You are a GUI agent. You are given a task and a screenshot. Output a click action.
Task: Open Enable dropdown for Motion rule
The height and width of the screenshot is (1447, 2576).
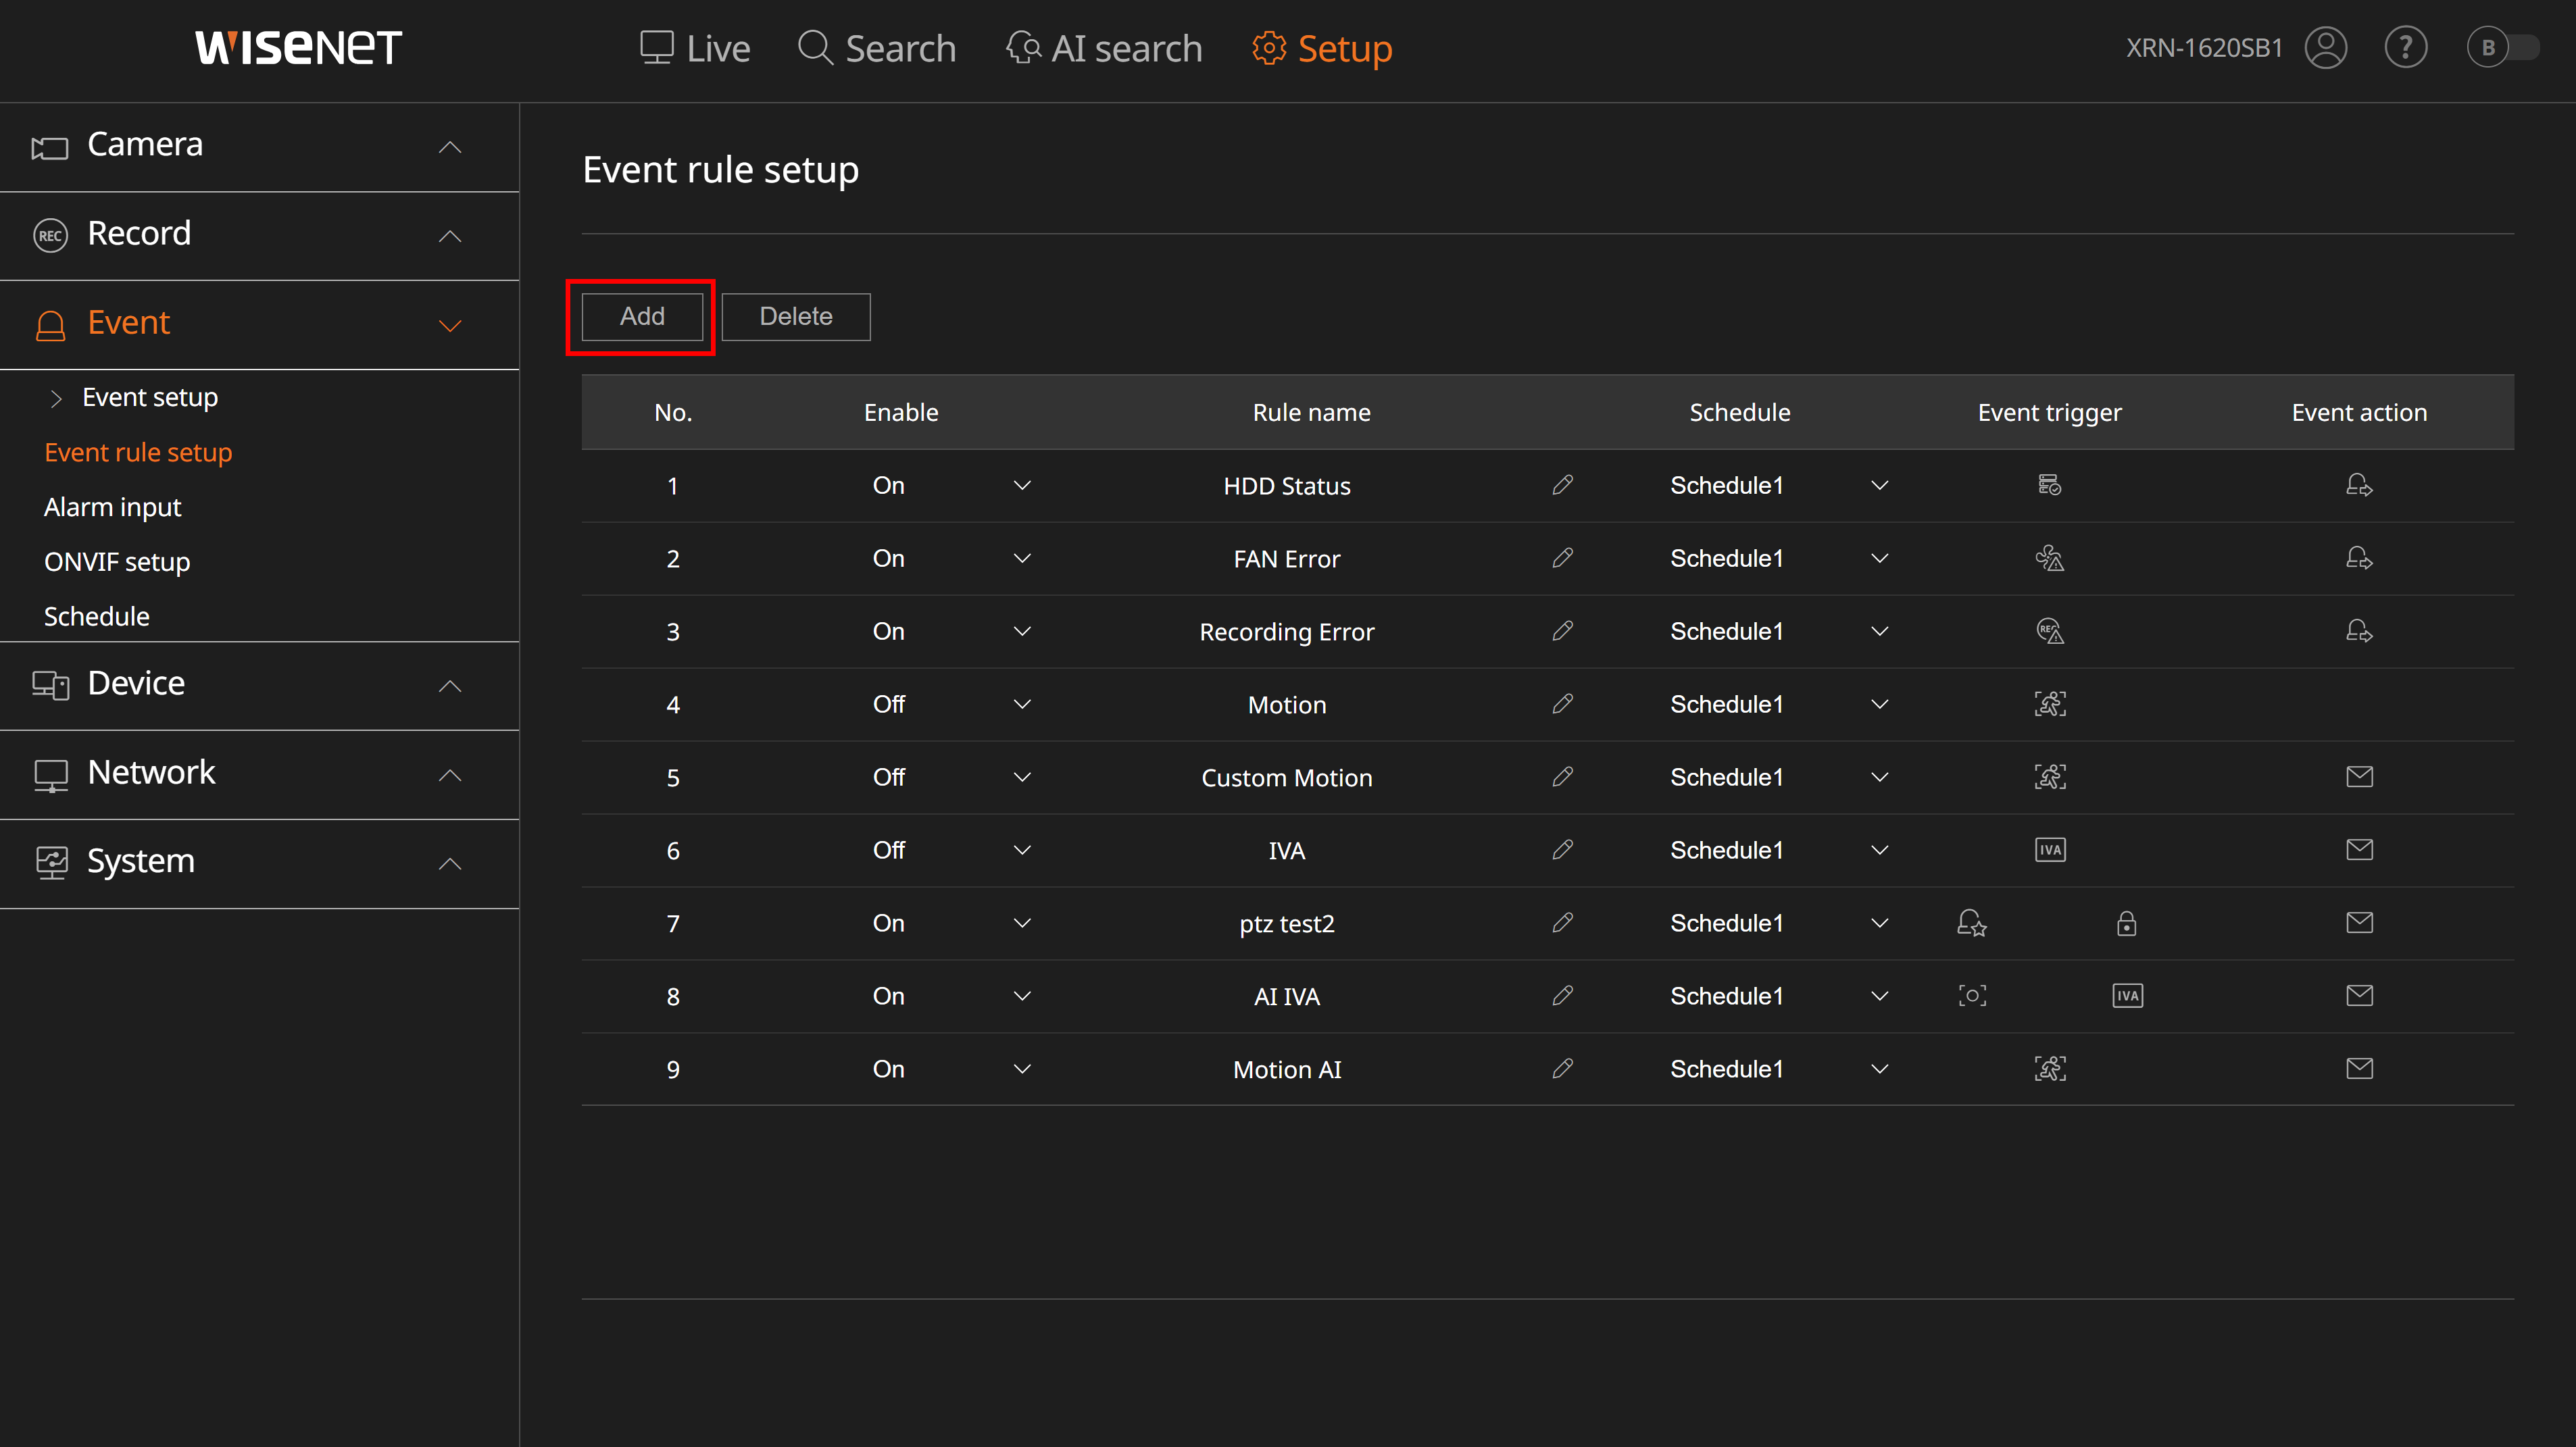pos(1022,704)
